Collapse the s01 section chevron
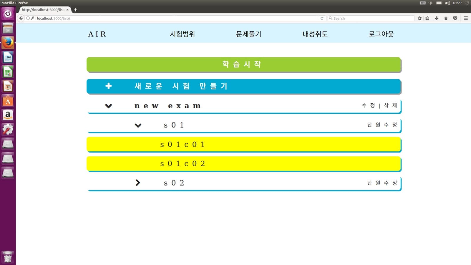 [138, 125]
